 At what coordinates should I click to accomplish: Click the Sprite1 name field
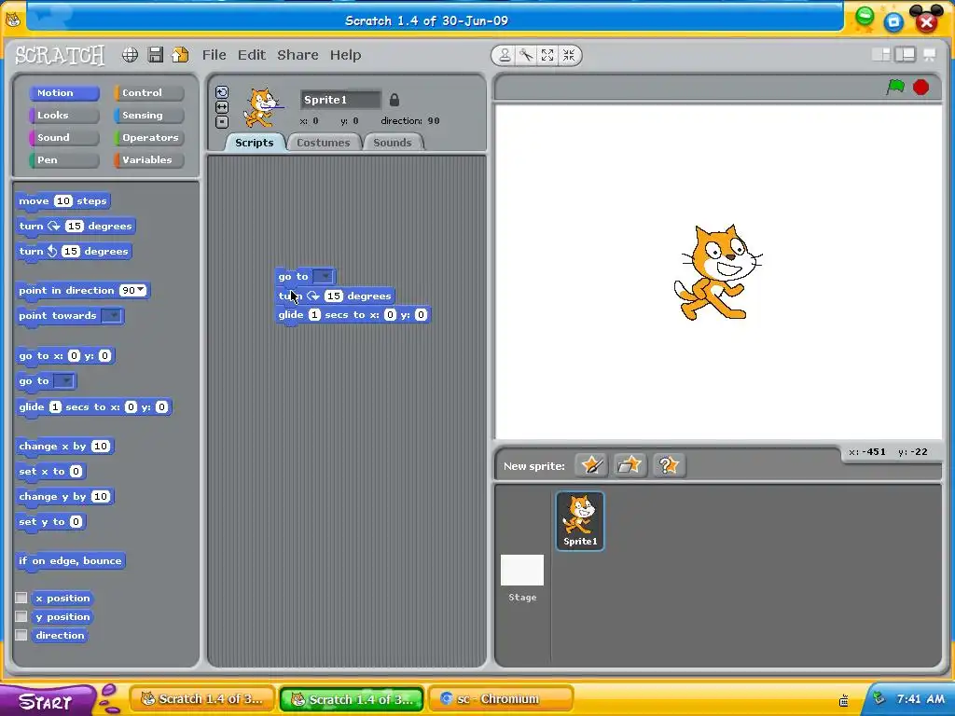(x=340, y=99)
